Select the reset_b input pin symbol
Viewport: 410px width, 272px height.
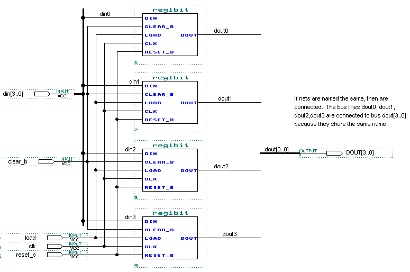(x=55, y=255)
